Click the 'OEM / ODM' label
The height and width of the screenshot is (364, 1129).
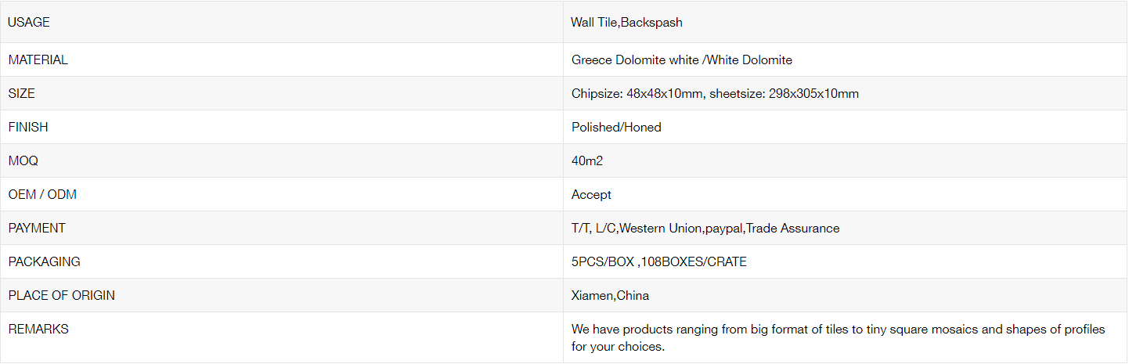coord(42,194)
